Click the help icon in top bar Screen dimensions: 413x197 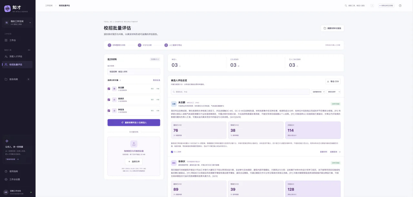click(x=400, y=5)
